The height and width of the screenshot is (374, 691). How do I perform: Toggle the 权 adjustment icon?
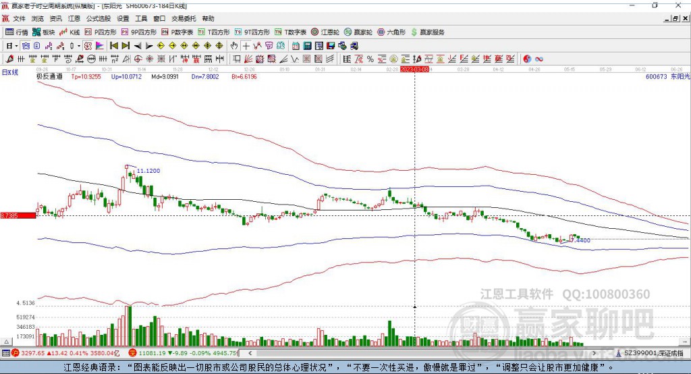(88, 46)
